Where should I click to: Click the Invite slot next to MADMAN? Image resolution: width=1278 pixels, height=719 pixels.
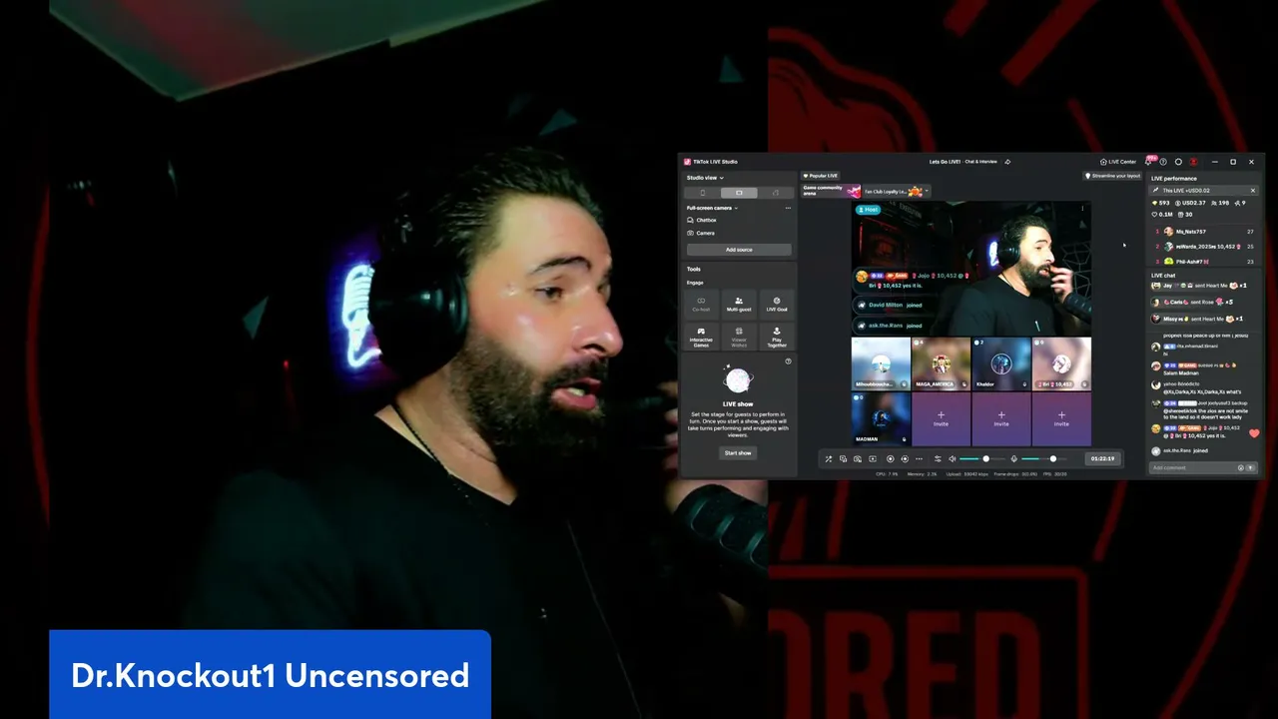click(x=941, y=418)
